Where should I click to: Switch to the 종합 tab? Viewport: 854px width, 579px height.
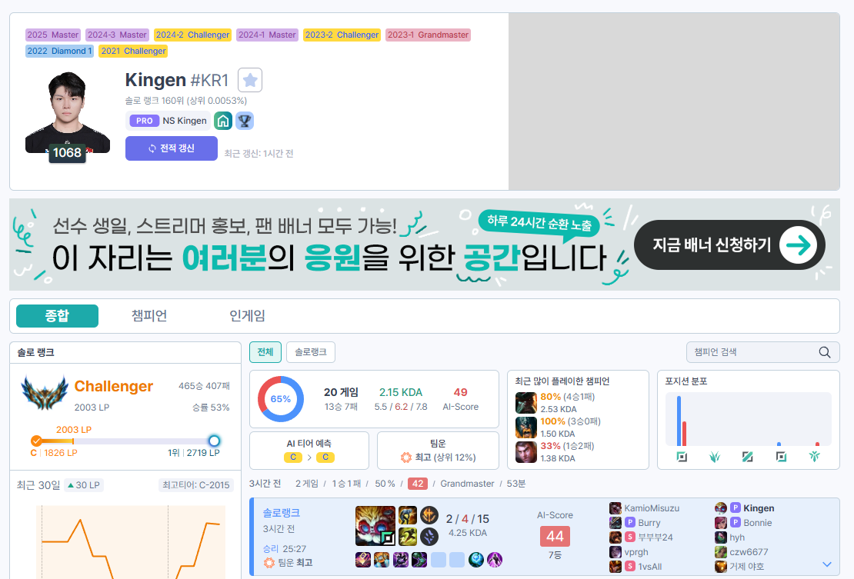(57, 315)
